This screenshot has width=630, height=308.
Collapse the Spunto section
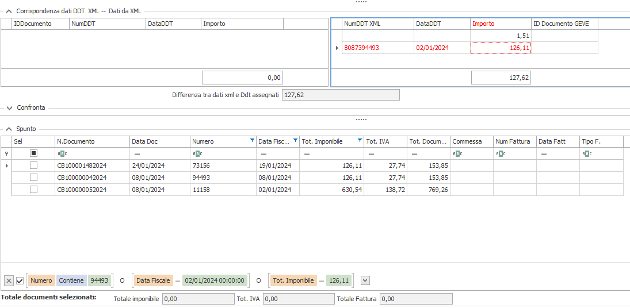pyautogui.click(x=9, y=129)
